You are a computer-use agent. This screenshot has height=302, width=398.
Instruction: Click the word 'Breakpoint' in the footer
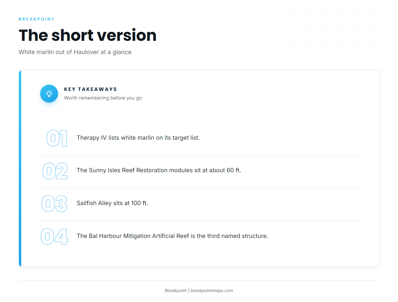click(176, 291)
